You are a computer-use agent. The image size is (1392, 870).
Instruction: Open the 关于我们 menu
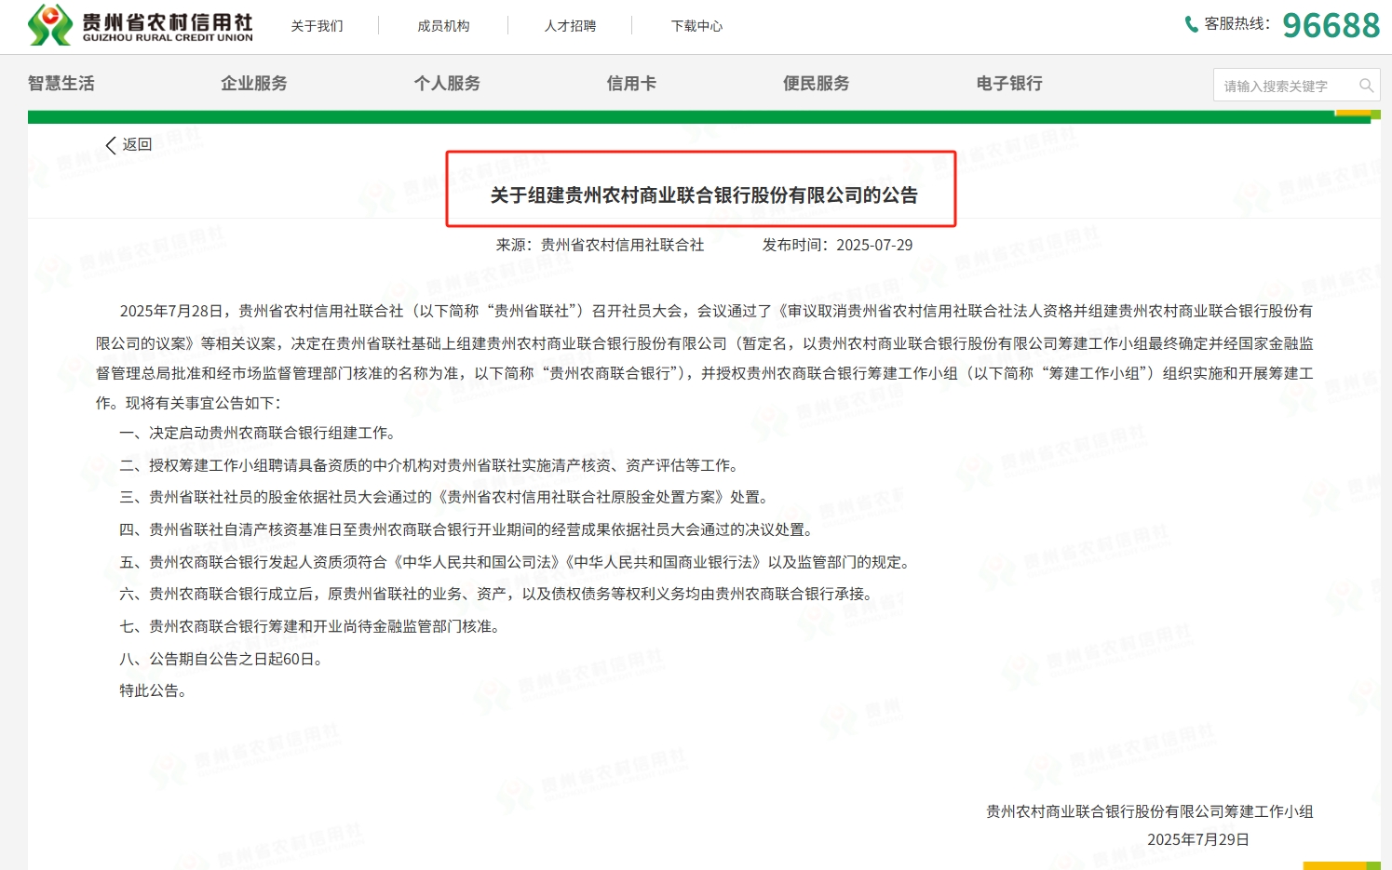click(317, 26)
